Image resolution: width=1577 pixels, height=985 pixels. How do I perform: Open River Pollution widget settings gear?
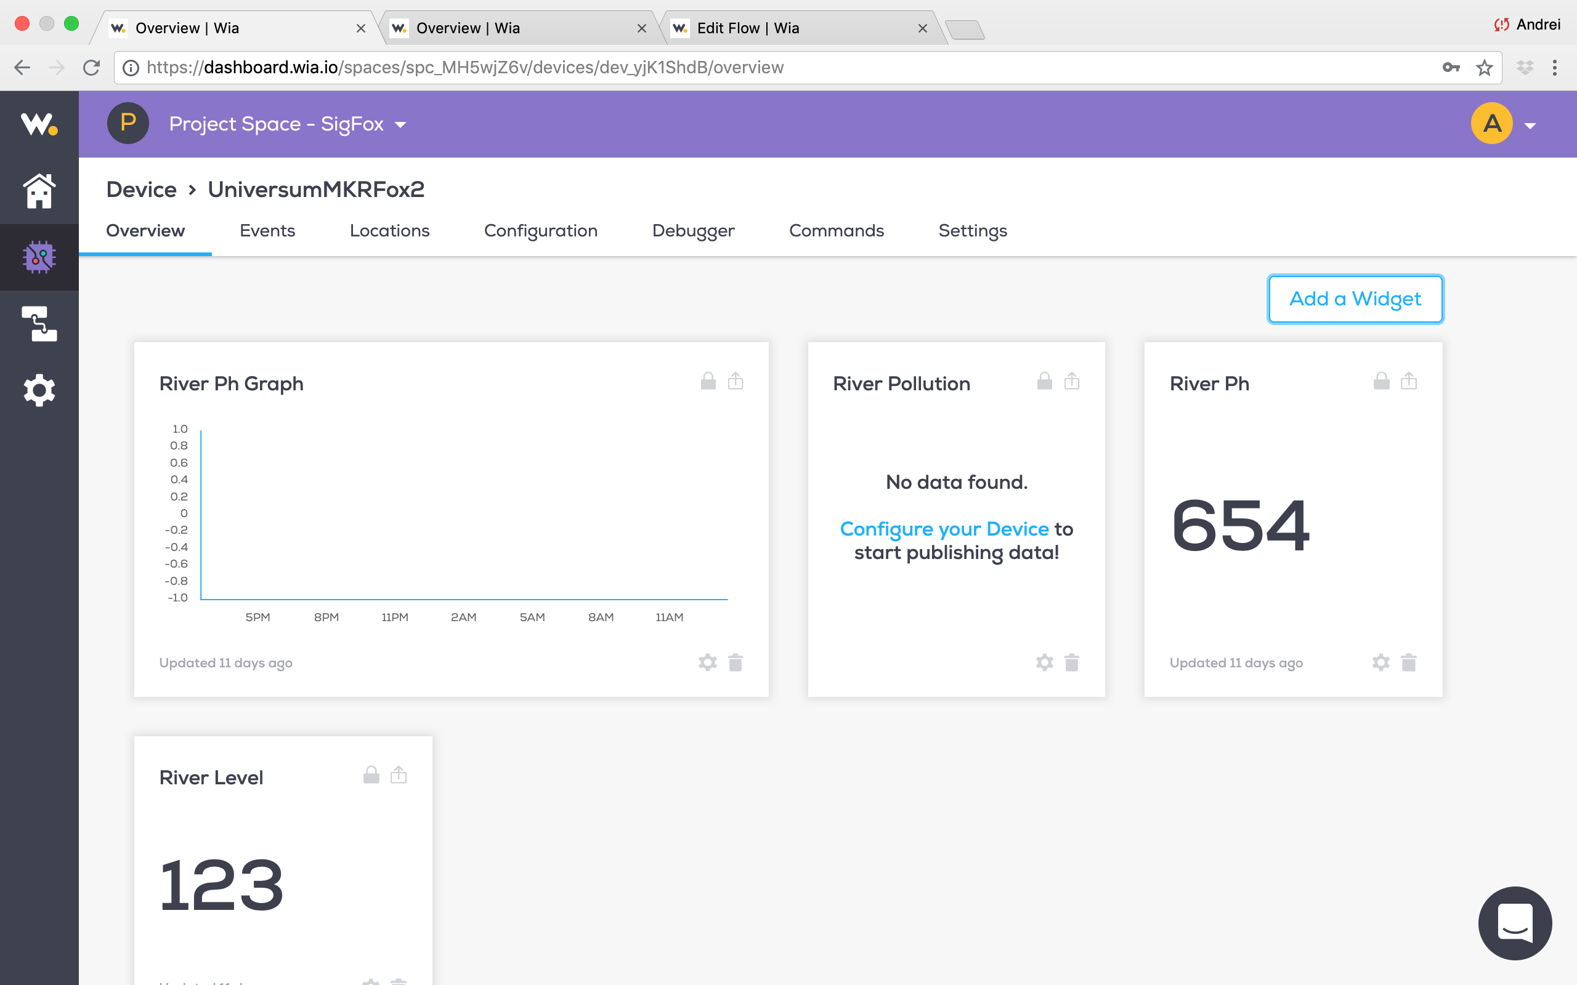1044,662
